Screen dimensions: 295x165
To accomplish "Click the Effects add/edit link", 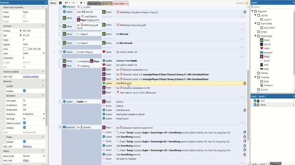I will (x=26, y=160).
